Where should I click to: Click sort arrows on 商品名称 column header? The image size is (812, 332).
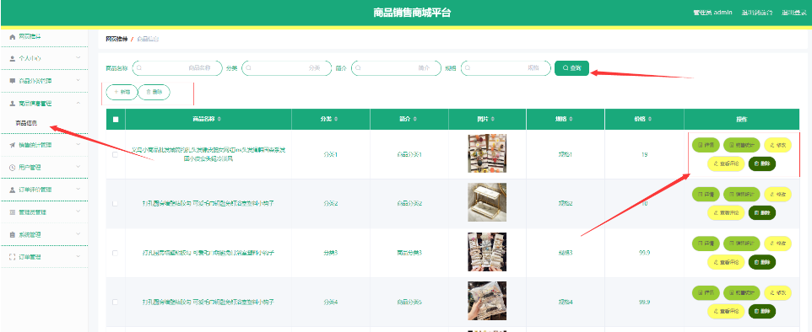[x=219, y=120]
